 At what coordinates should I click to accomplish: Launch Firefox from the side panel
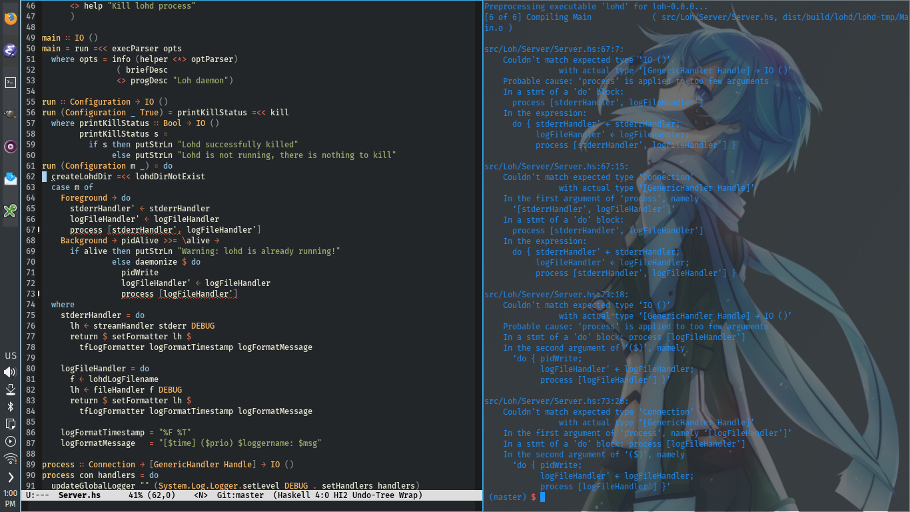coord(11,18)
